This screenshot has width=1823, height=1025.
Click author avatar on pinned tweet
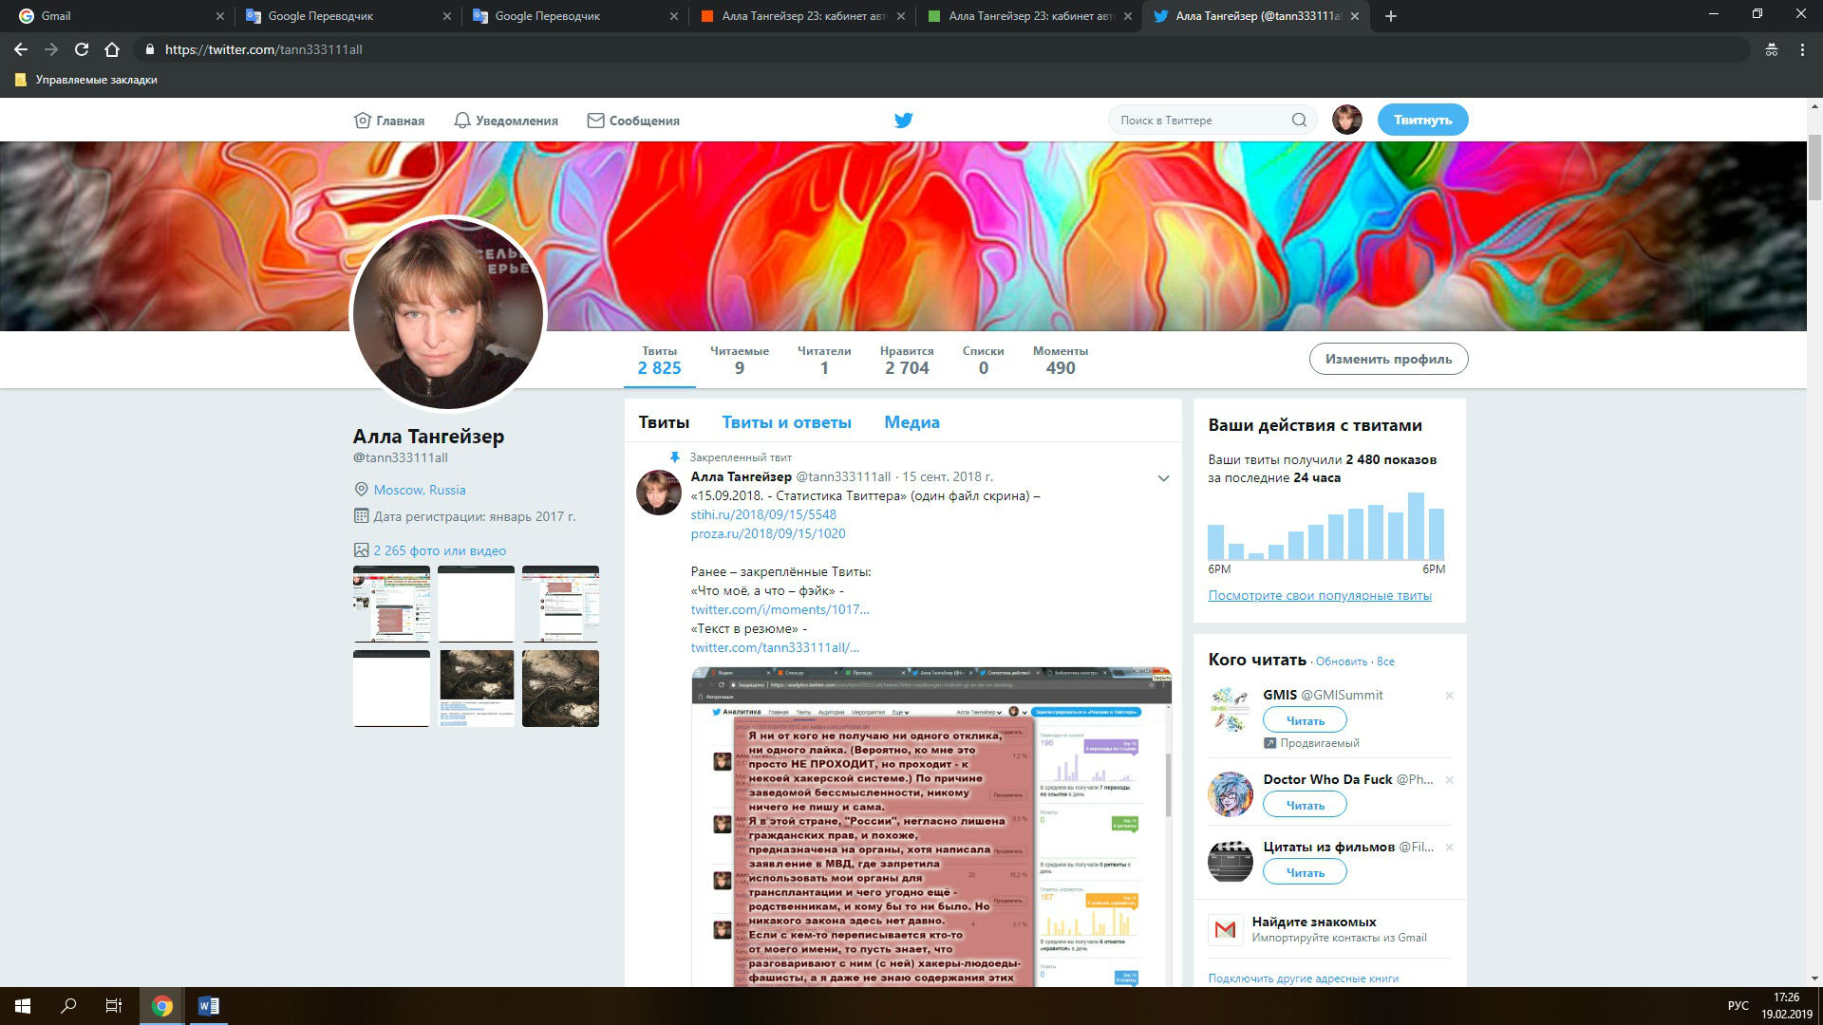658,493
